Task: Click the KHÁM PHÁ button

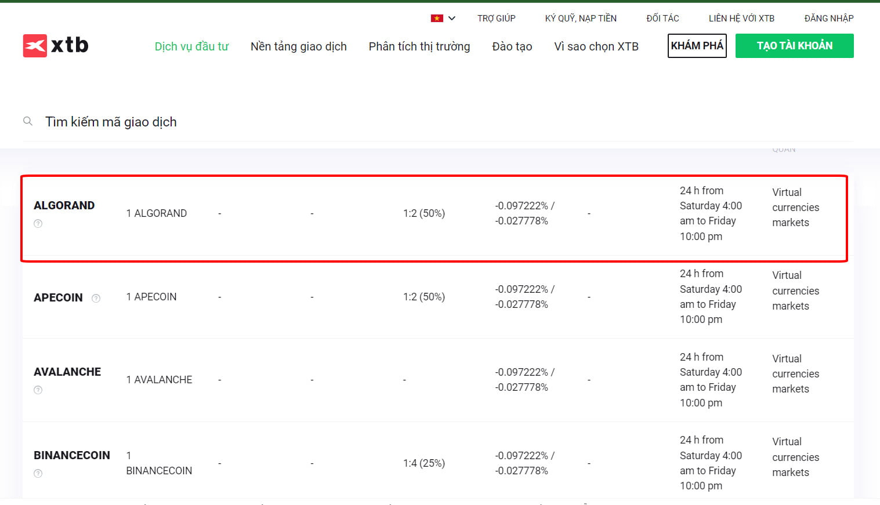Action: point(697,46)
